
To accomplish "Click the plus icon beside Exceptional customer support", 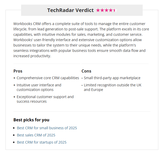I will [14, 97].
